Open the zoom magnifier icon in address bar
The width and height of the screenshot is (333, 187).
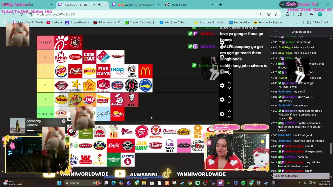coord(261,14)
